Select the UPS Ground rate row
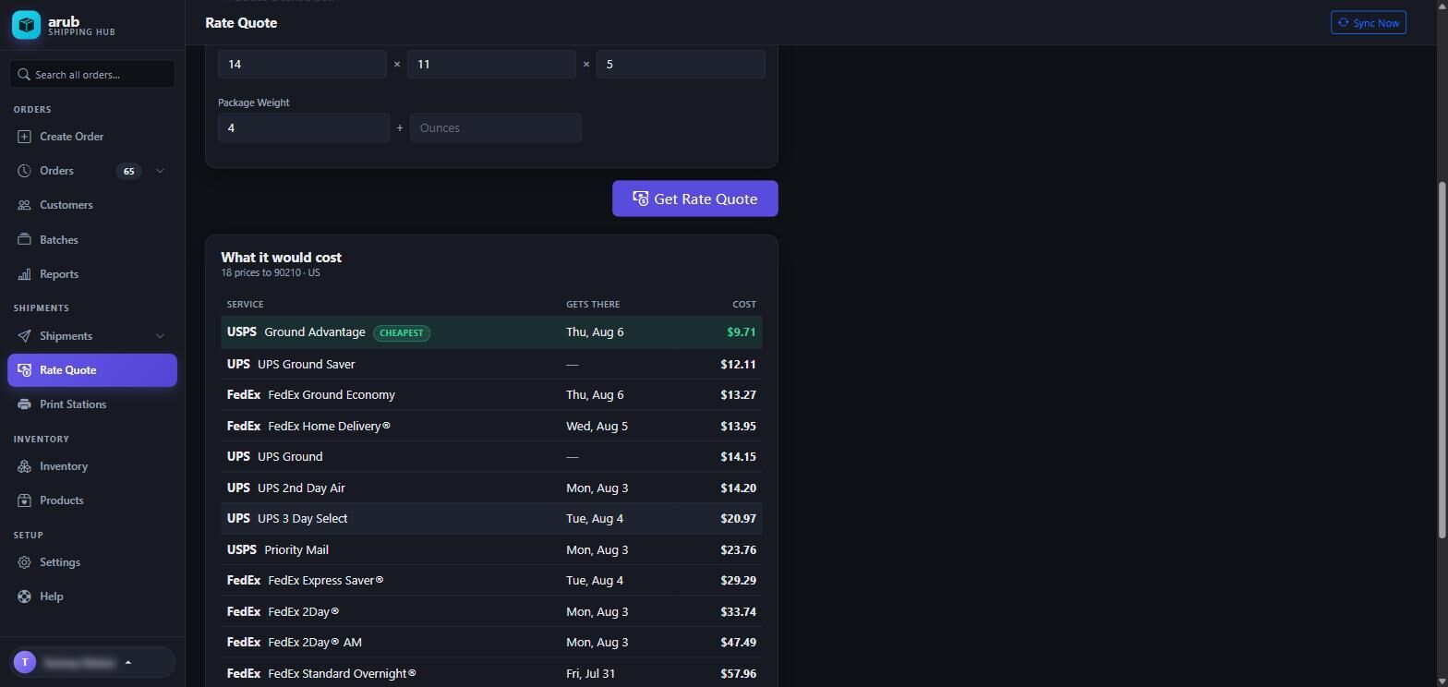 (x=491, y=457)
